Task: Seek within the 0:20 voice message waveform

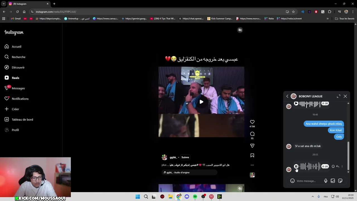Action: [x=310, y=166]
